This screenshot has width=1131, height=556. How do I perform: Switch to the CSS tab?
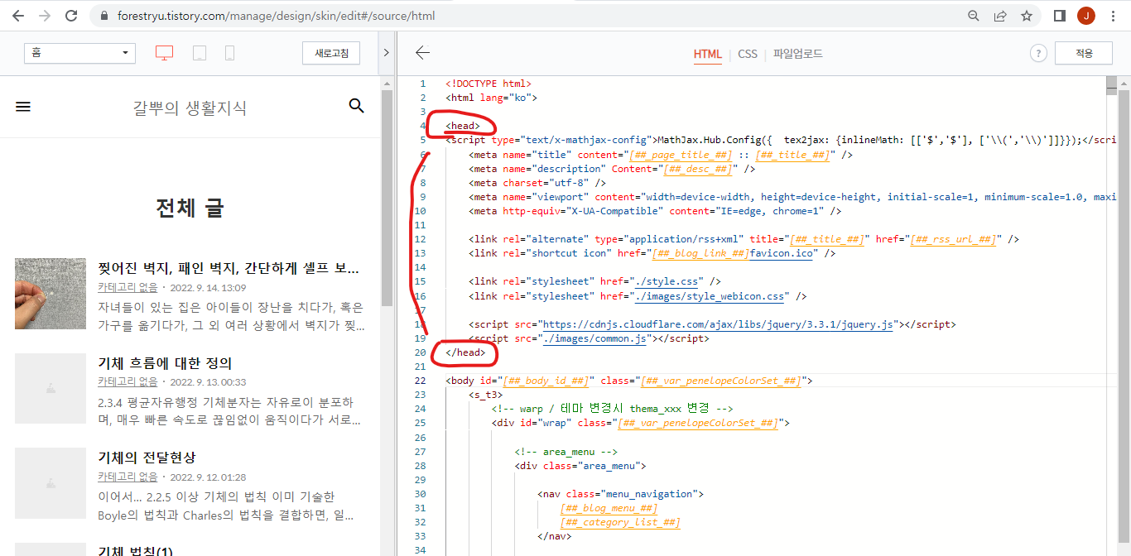tap(748, 54)
